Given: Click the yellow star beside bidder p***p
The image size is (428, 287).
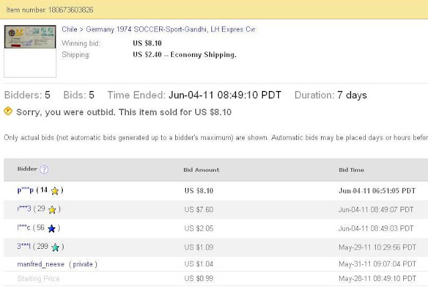Looking at the screenshot, I should pos(55,191).
